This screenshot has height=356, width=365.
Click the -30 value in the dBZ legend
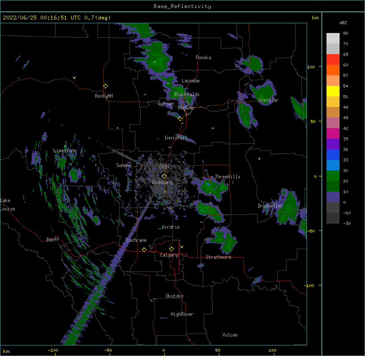click(347, 224)
